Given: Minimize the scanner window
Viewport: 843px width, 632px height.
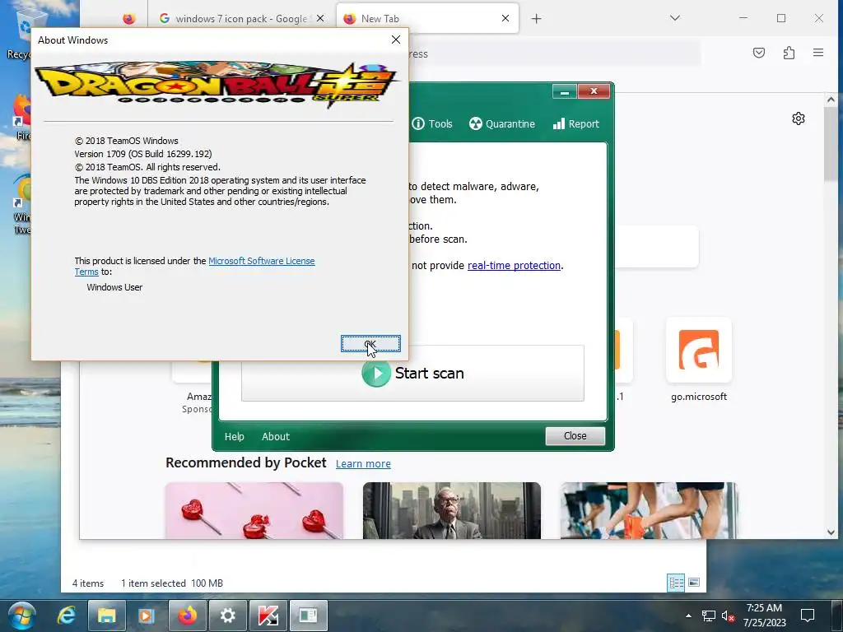Looking at the screenshot, I should click(565, 91).
